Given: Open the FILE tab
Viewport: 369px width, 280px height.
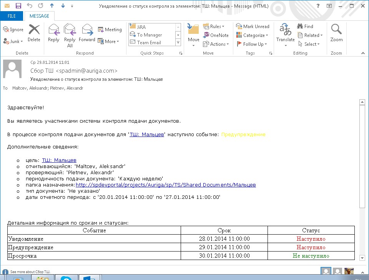Looking at the screenshot, I should pyautogui.click(x=12, y=16).
